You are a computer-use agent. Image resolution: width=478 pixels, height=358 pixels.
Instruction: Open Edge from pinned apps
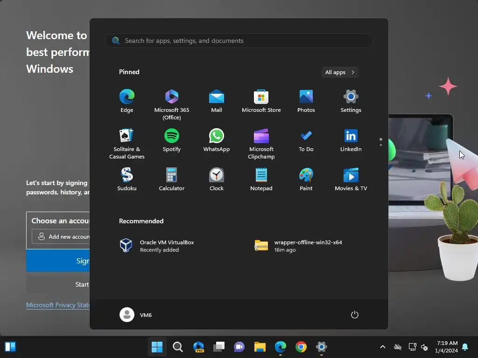[x=127, y=101]
